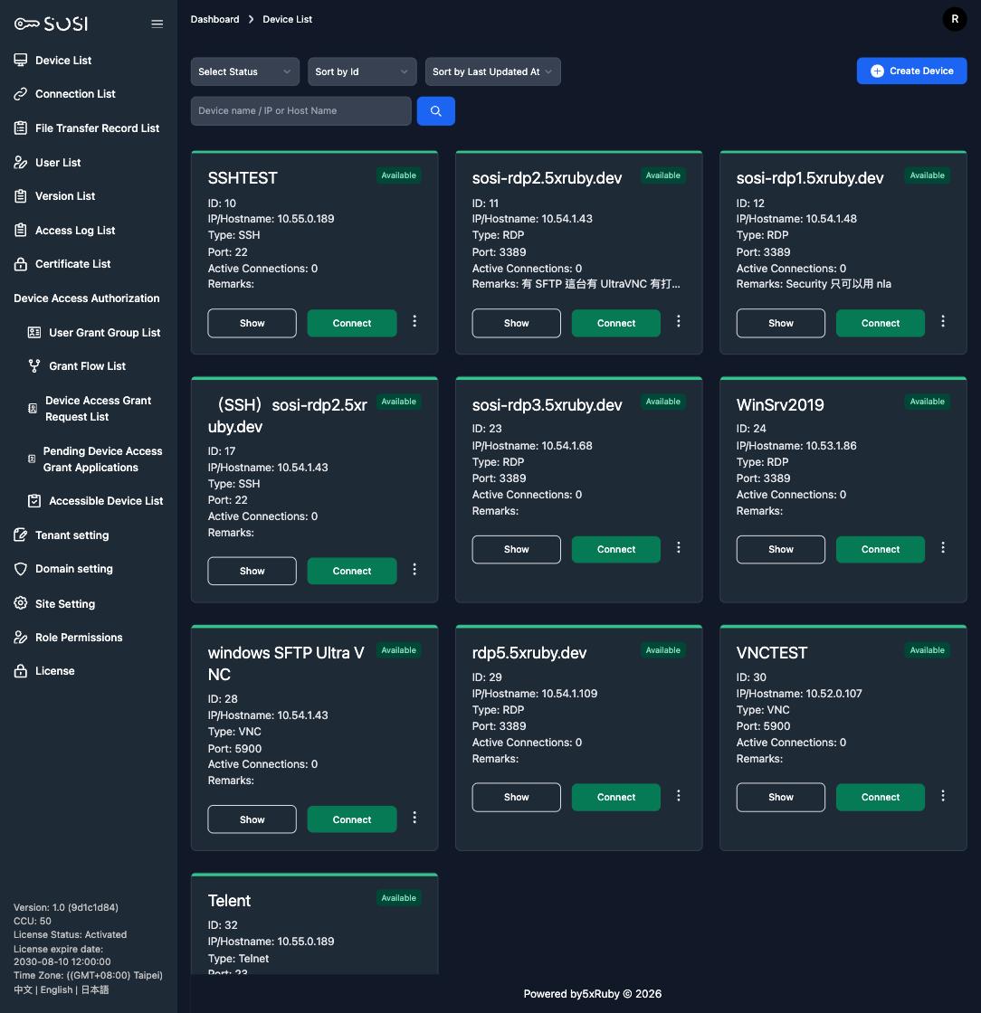Switch language to 日本語
This screenshot has width=981, height=1013.
[x=95, y=989]
